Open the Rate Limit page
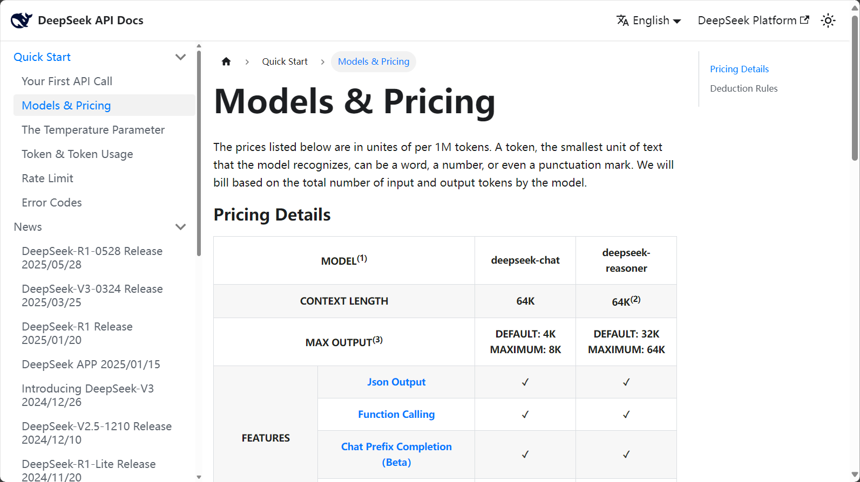 (x=48, y=178)
